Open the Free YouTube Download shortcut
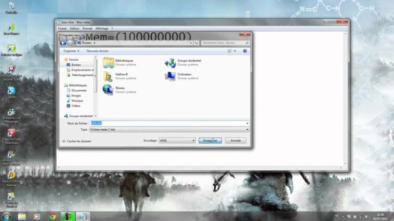Viewport: 394px width, 221px height. coord(11,136)
